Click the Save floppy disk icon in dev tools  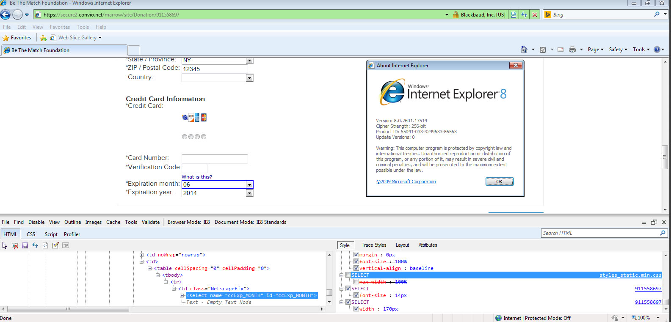pyautogui.click(x=25, y=245)
